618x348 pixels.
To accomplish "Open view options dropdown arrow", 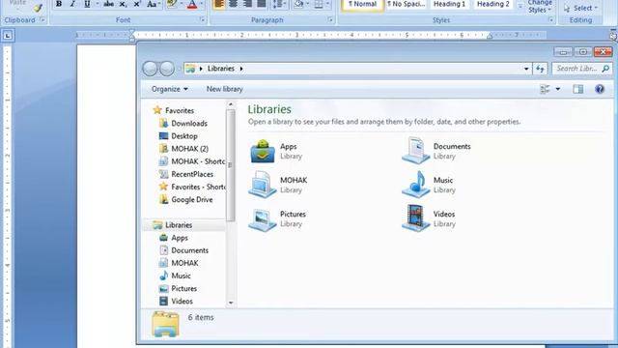I will [x=558, y=89].
